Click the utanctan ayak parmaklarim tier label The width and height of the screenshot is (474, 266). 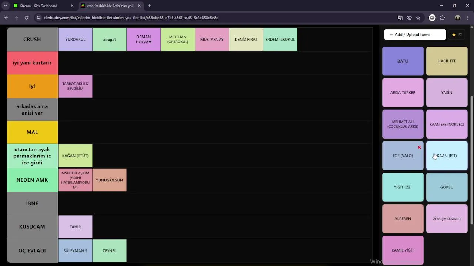32,156
